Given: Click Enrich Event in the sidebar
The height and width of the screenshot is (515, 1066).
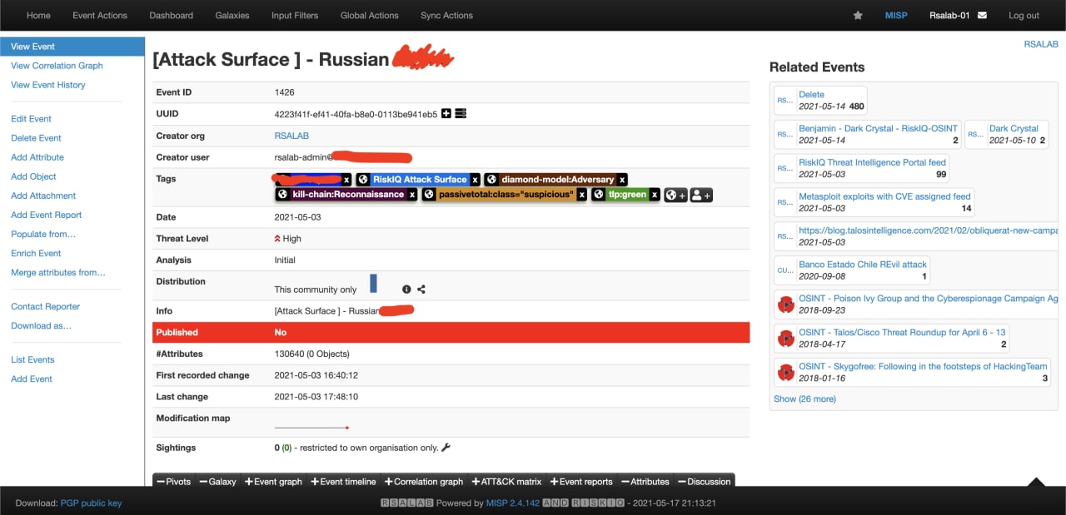Looking at the screenshot, I should [36, 253].
